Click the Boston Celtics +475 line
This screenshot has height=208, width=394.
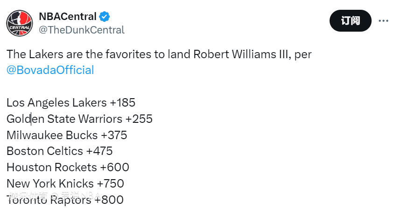[59, 151]
